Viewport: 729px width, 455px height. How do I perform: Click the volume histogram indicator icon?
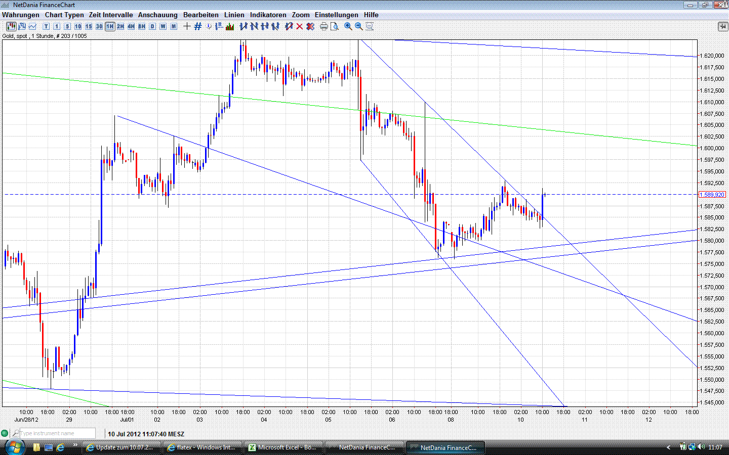coord(229,26)
